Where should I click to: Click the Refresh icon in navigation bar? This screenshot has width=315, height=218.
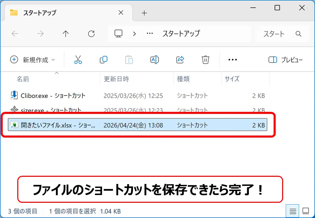91,33
